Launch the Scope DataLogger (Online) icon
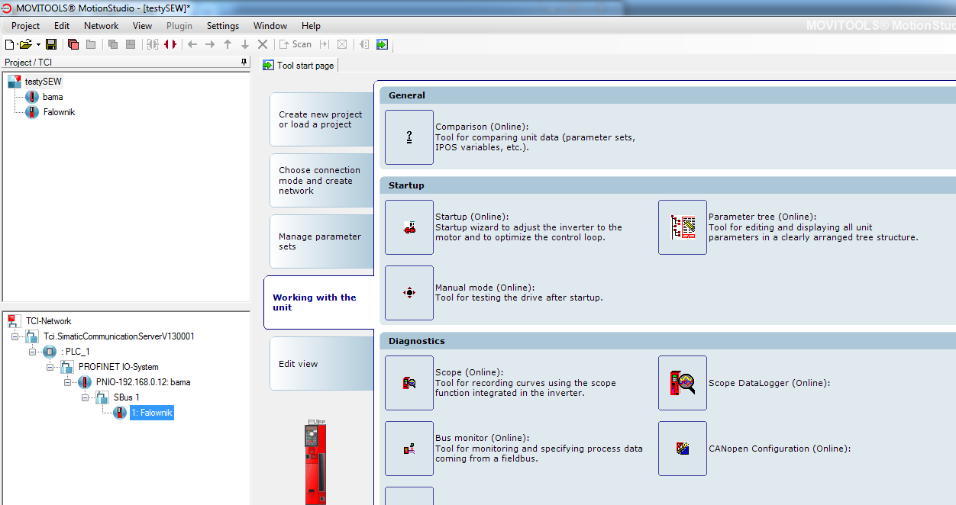The image size is (956, 505). click(x=683, y=383)
